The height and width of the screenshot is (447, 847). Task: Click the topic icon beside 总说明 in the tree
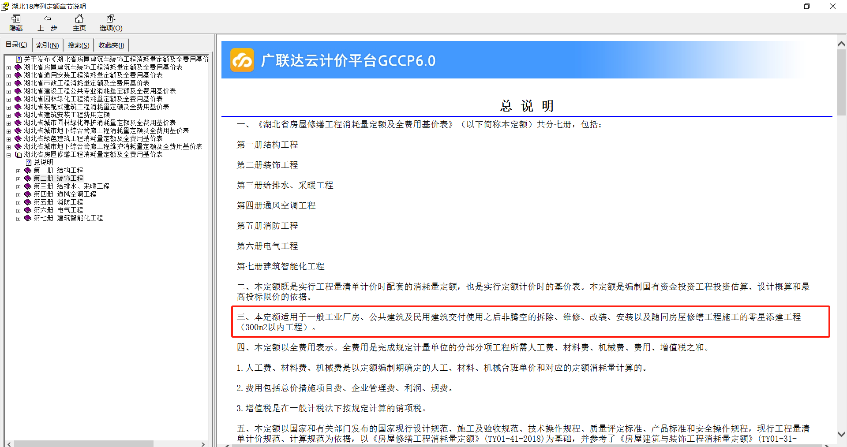[29, 162]
